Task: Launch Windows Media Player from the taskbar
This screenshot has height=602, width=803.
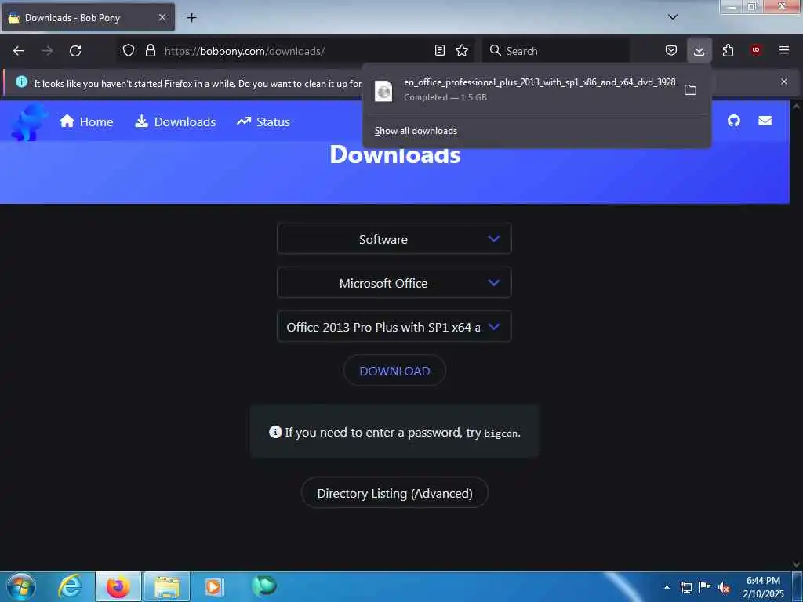Action: click(214, 586)
